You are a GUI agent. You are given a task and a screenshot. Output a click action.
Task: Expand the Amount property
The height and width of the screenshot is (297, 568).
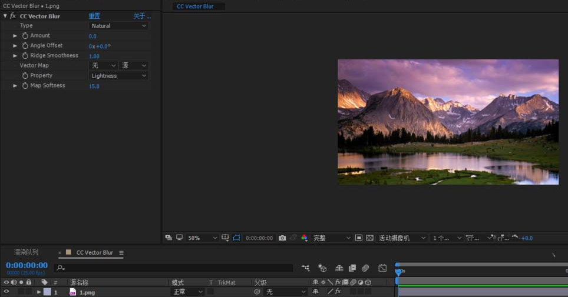15,36
